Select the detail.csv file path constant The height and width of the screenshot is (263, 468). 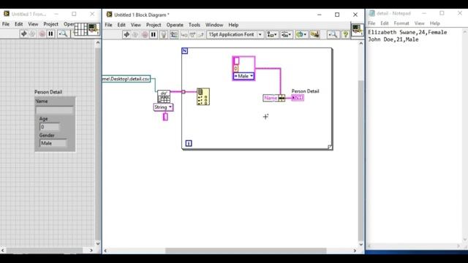pos(127,79)
